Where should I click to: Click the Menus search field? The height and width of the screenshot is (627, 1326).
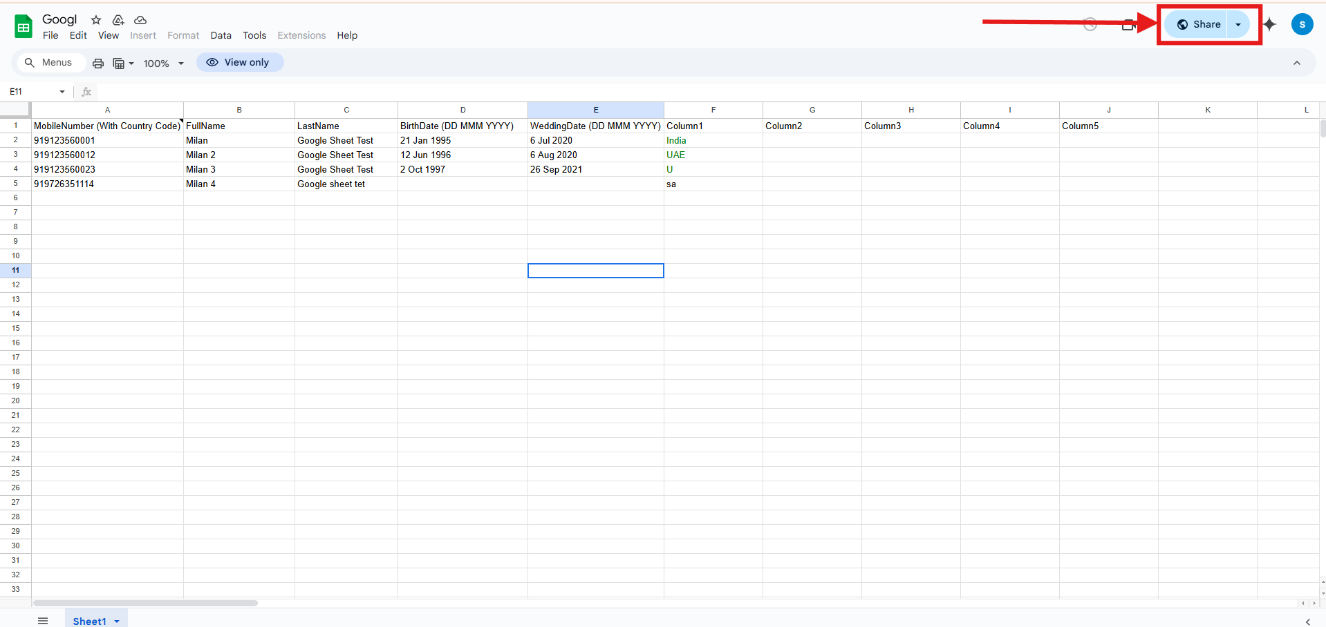tap(51, 62)
